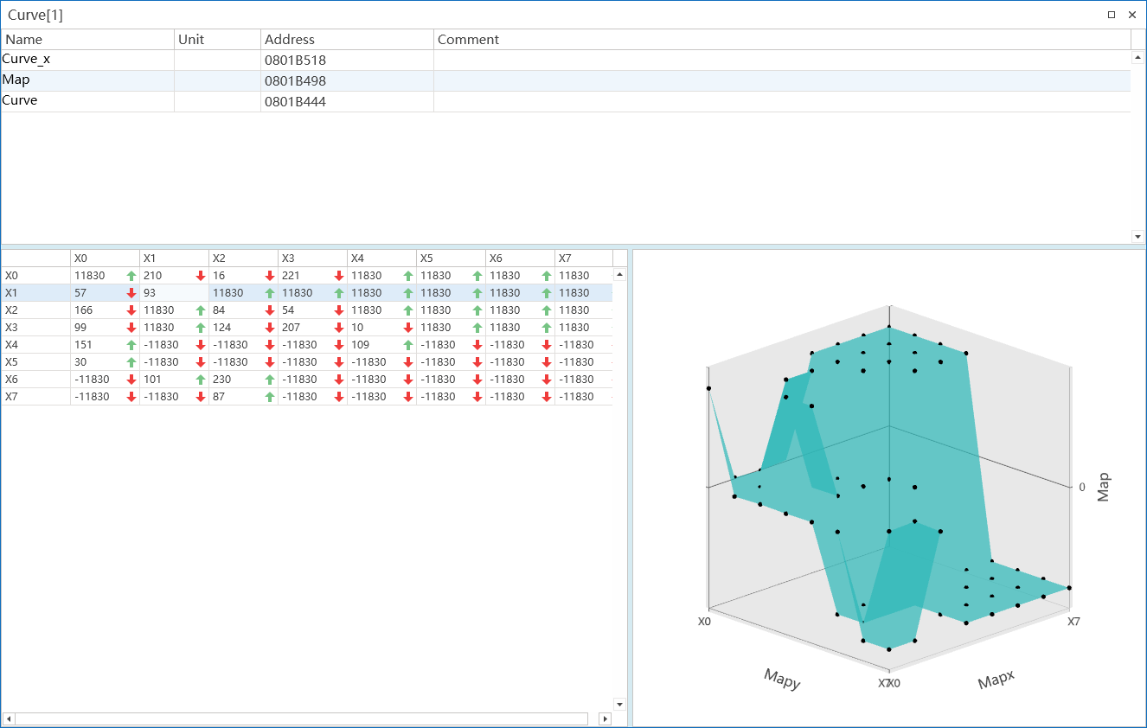The height and width of the screenshot is (728, 1147).
Task: Click red down arrow beside value 109
Action: [408, 345]
